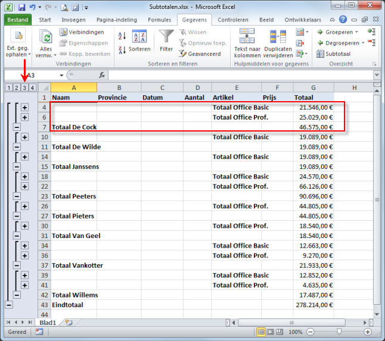Switch to Page Layout view in status bar
Screen dimensions: 385x341
pos(270,332)
